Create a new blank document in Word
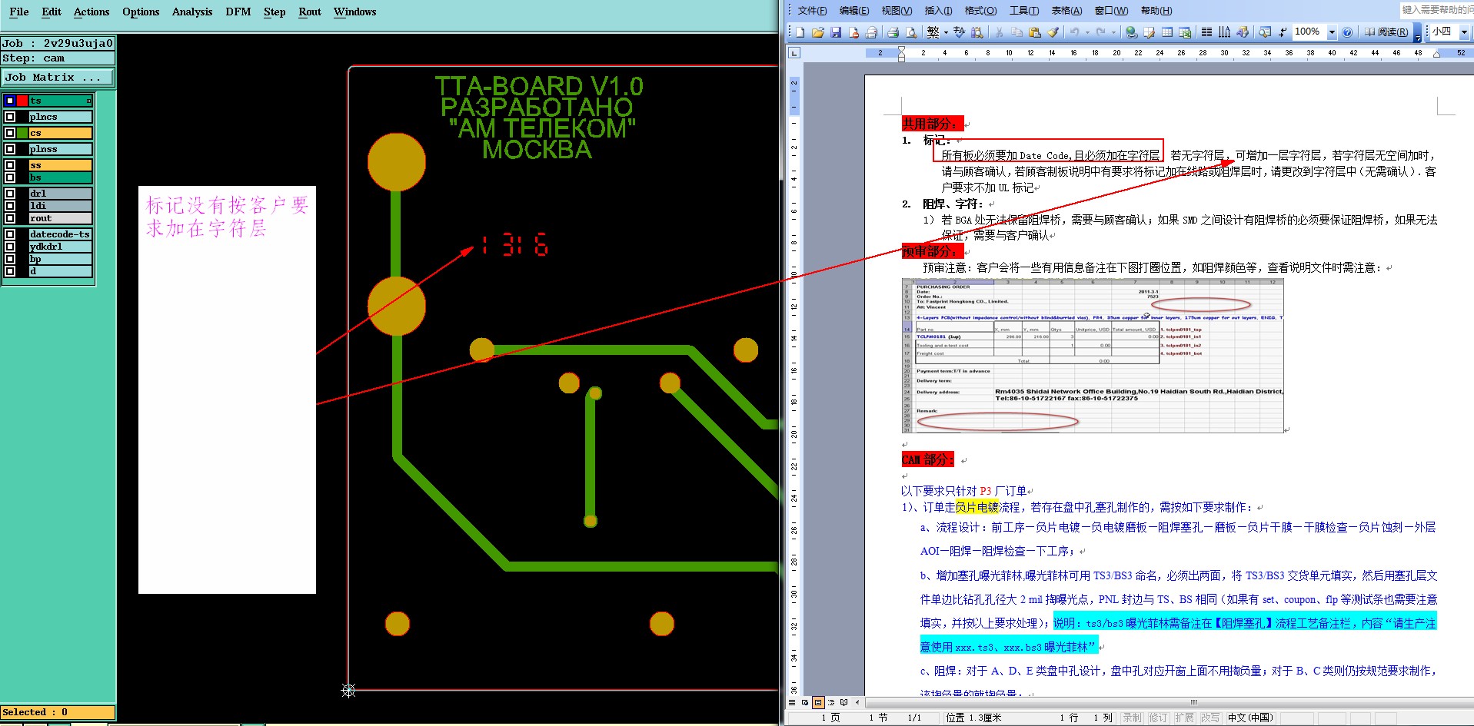The height and width of the screenshot is (726, 1474). pos(800,32)
